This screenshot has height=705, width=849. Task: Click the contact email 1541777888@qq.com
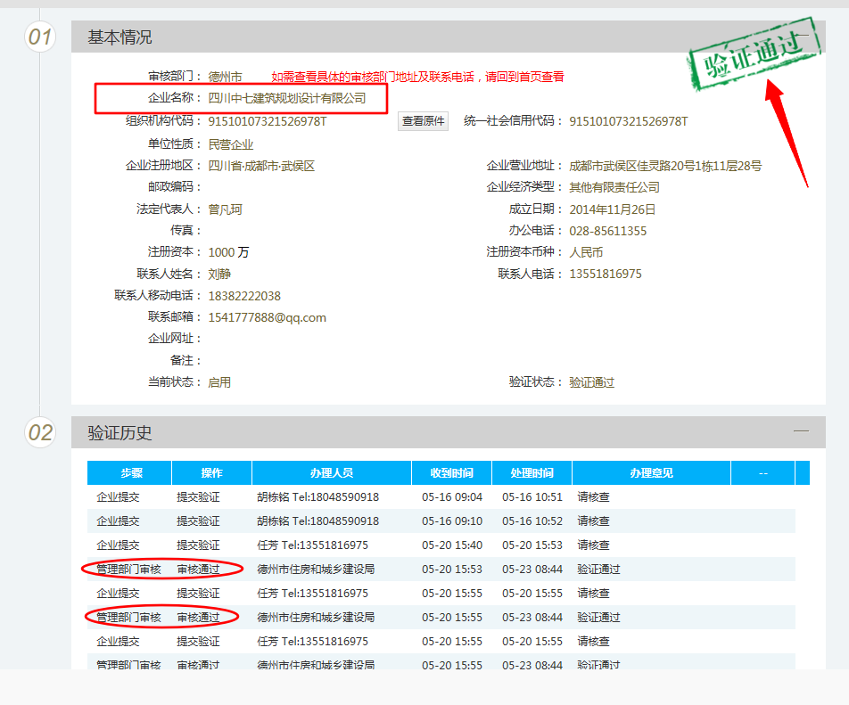(x=267, y=317)
